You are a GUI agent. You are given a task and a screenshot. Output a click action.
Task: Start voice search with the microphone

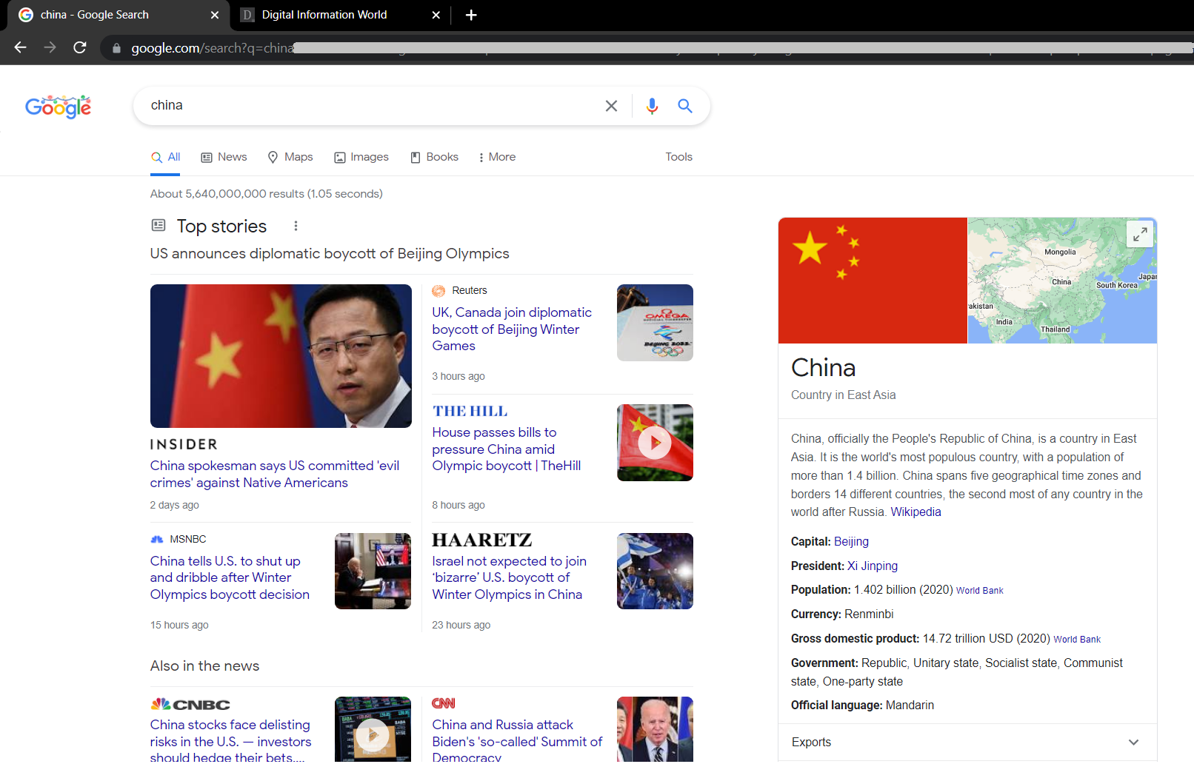(652, 106)
